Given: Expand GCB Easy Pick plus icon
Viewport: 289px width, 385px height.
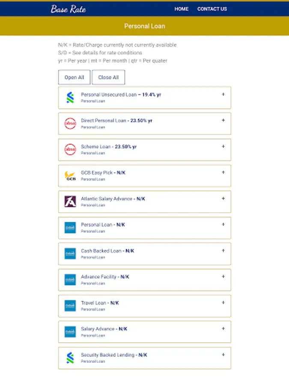Looking at the screenshot, I should coord(223,172).
